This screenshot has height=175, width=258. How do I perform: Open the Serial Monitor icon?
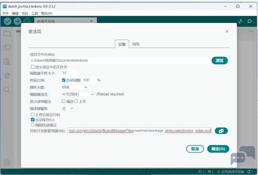pyautogui.click(x=250, y=21)
